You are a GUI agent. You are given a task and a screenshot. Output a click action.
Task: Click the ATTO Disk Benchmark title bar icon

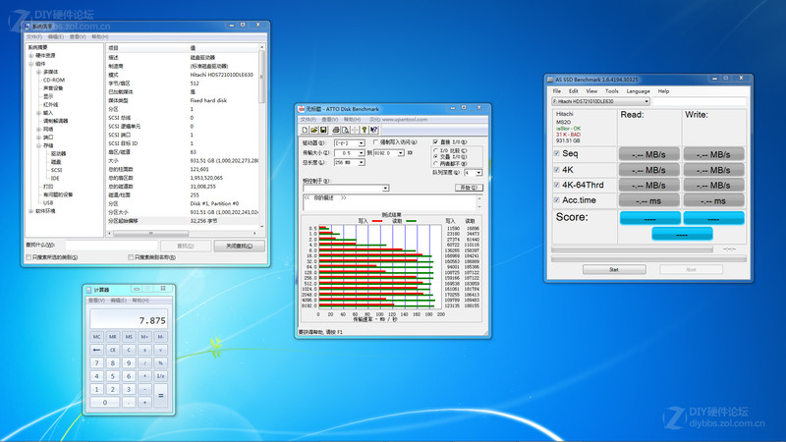pyautogui.click(x=302, y=109)
